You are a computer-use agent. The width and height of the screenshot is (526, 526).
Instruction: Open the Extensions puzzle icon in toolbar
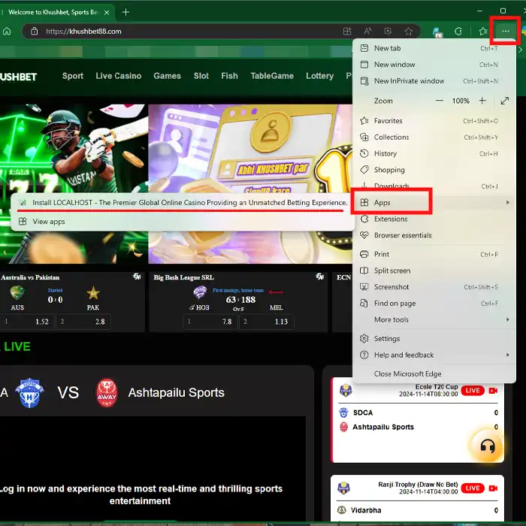click(x=458, y=32)
